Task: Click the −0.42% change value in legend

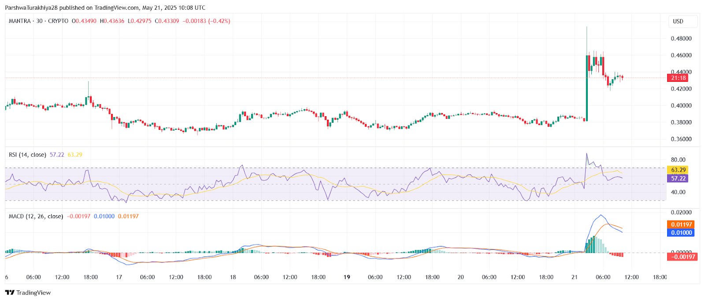Action: [x=219, y=21]
